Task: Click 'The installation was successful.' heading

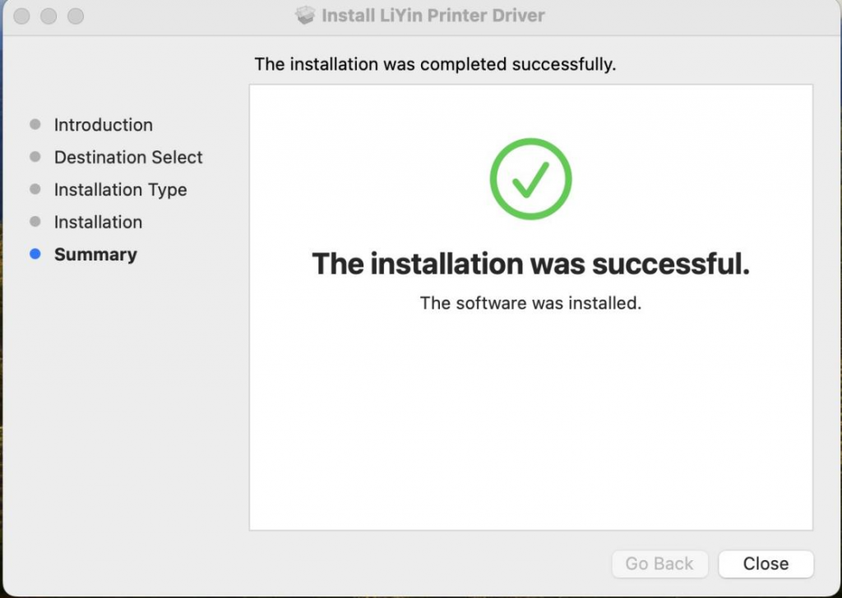Action: click(x=530, y=264)
